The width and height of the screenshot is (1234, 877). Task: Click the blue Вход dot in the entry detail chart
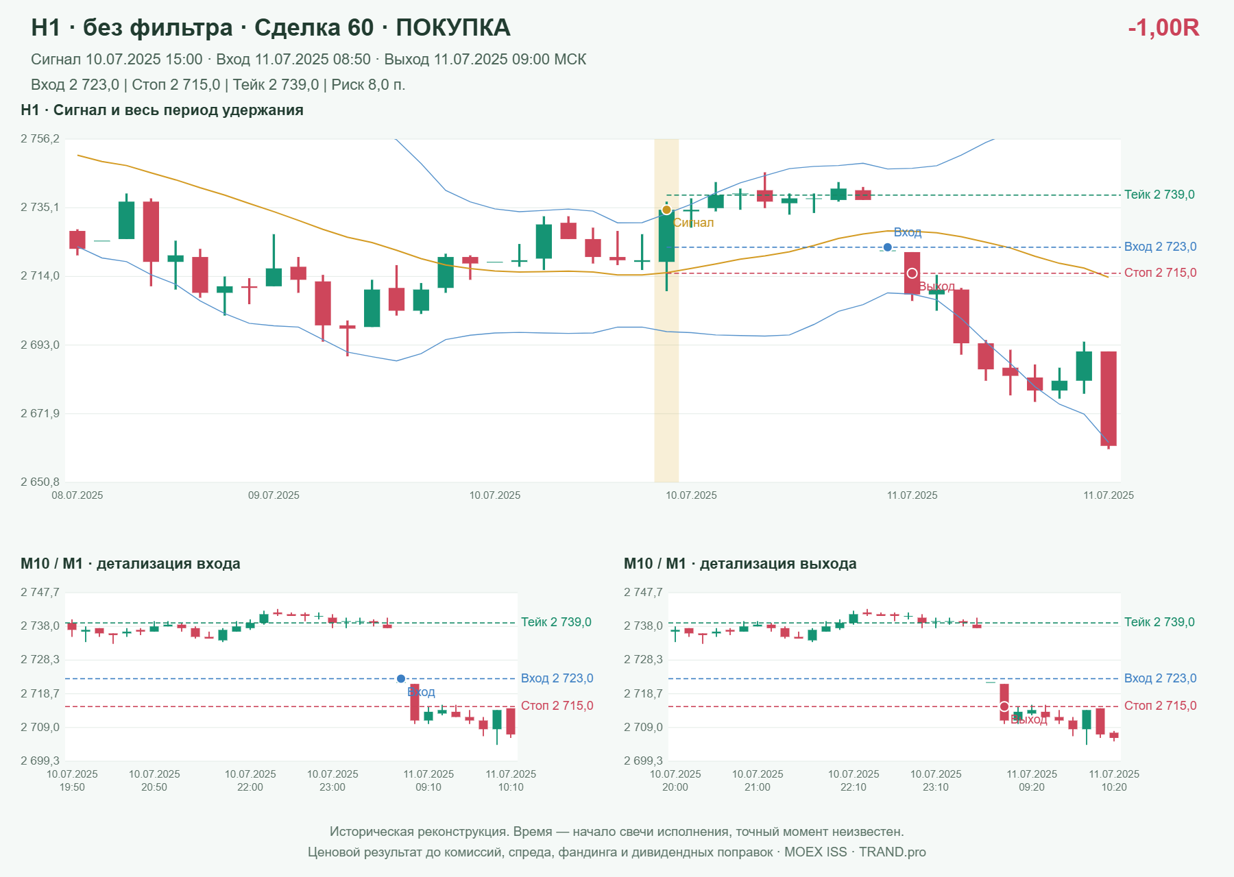pyautogui.click(x=401, y=679)
